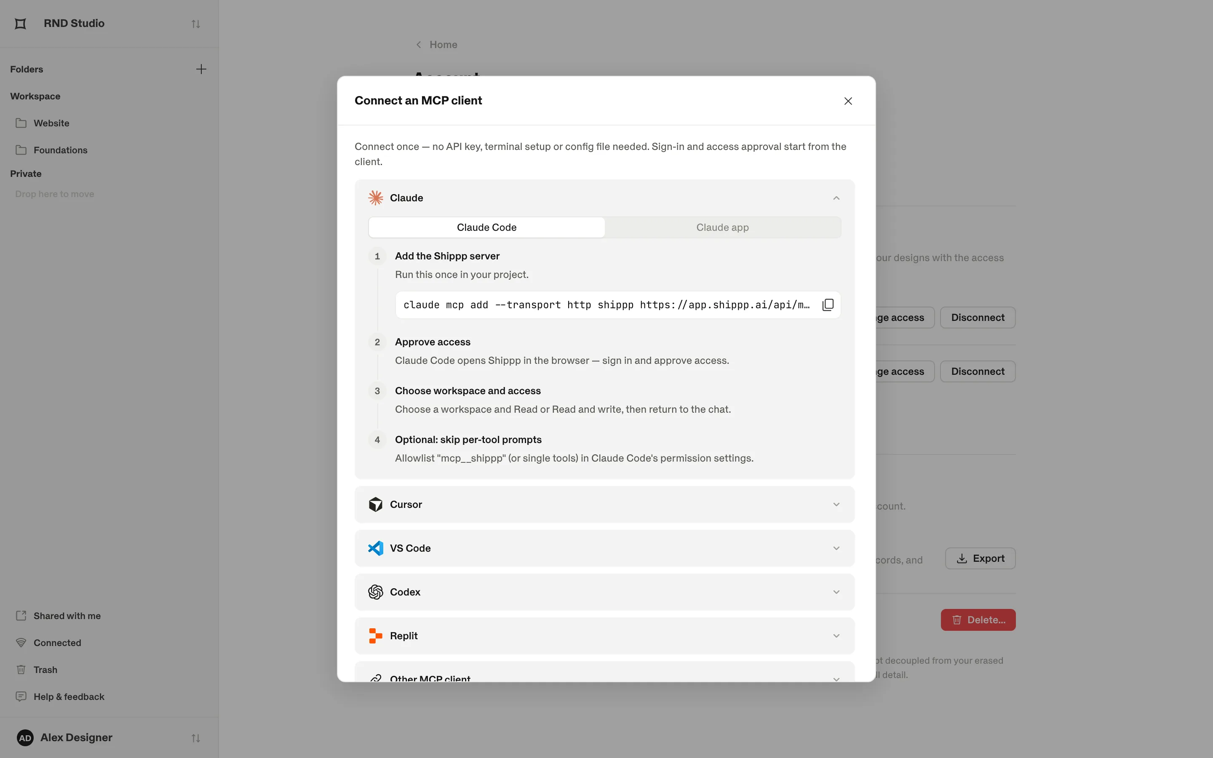Image resolution: width=1213 pixels, height=758 pixels.
Task: Open Help & feedback
Action: [109, 697]
